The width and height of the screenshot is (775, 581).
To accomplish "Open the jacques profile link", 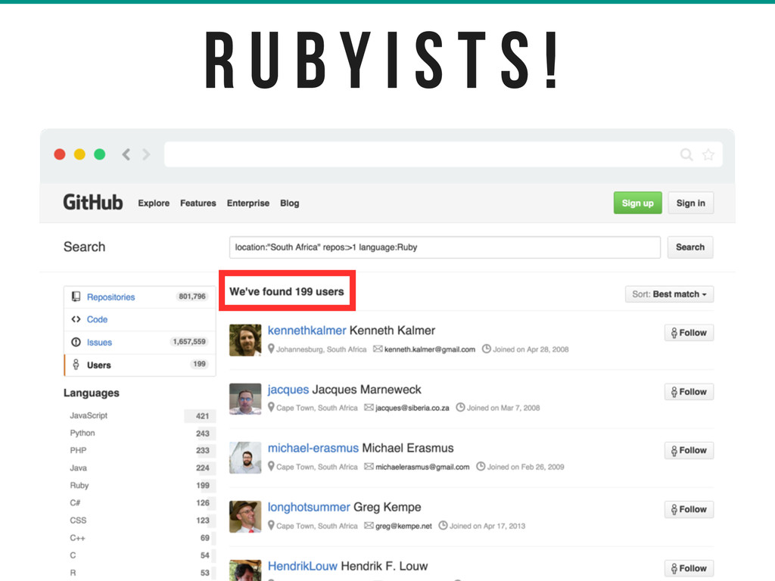I will [288, 390].
